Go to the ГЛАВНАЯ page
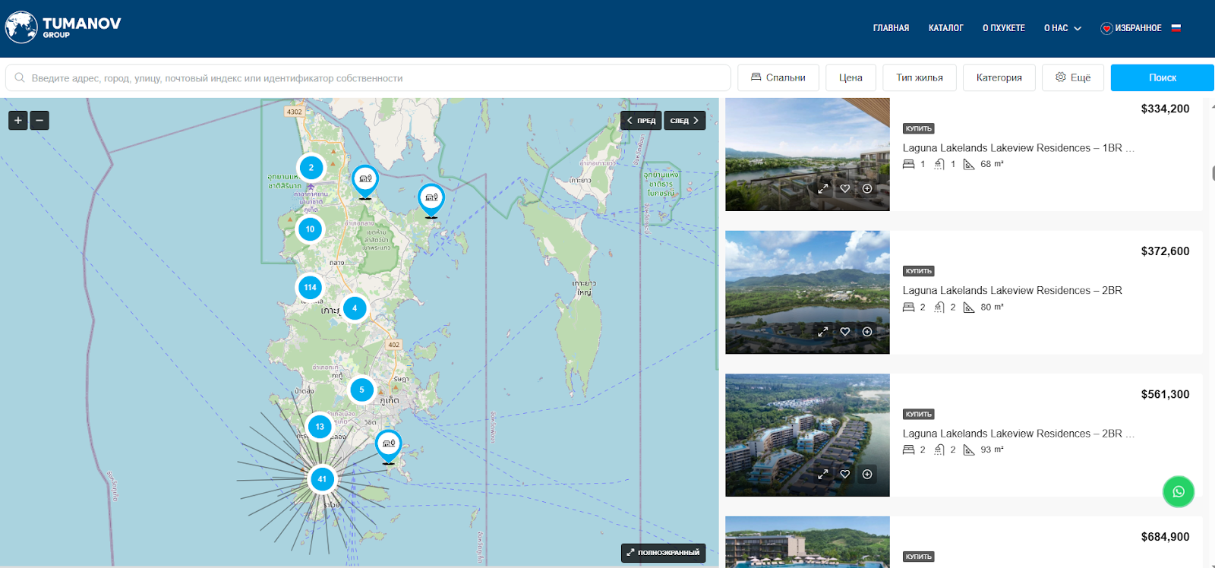Viewport: 1215px width, 568px height. (891, 28)
